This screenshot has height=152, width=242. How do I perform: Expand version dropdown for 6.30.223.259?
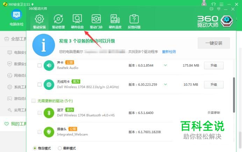click(165, 84)
